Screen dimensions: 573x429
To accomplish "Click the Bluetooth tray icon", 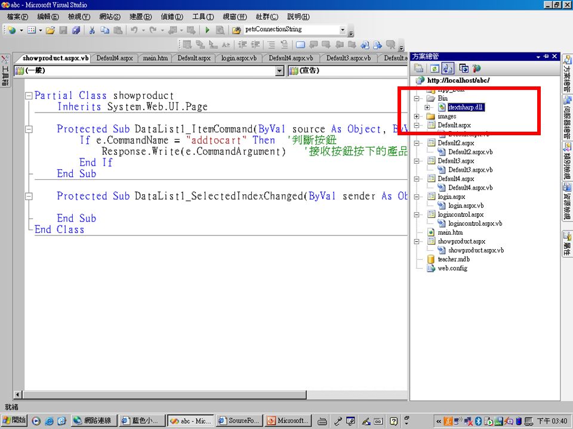I will [x=478, y=421].
